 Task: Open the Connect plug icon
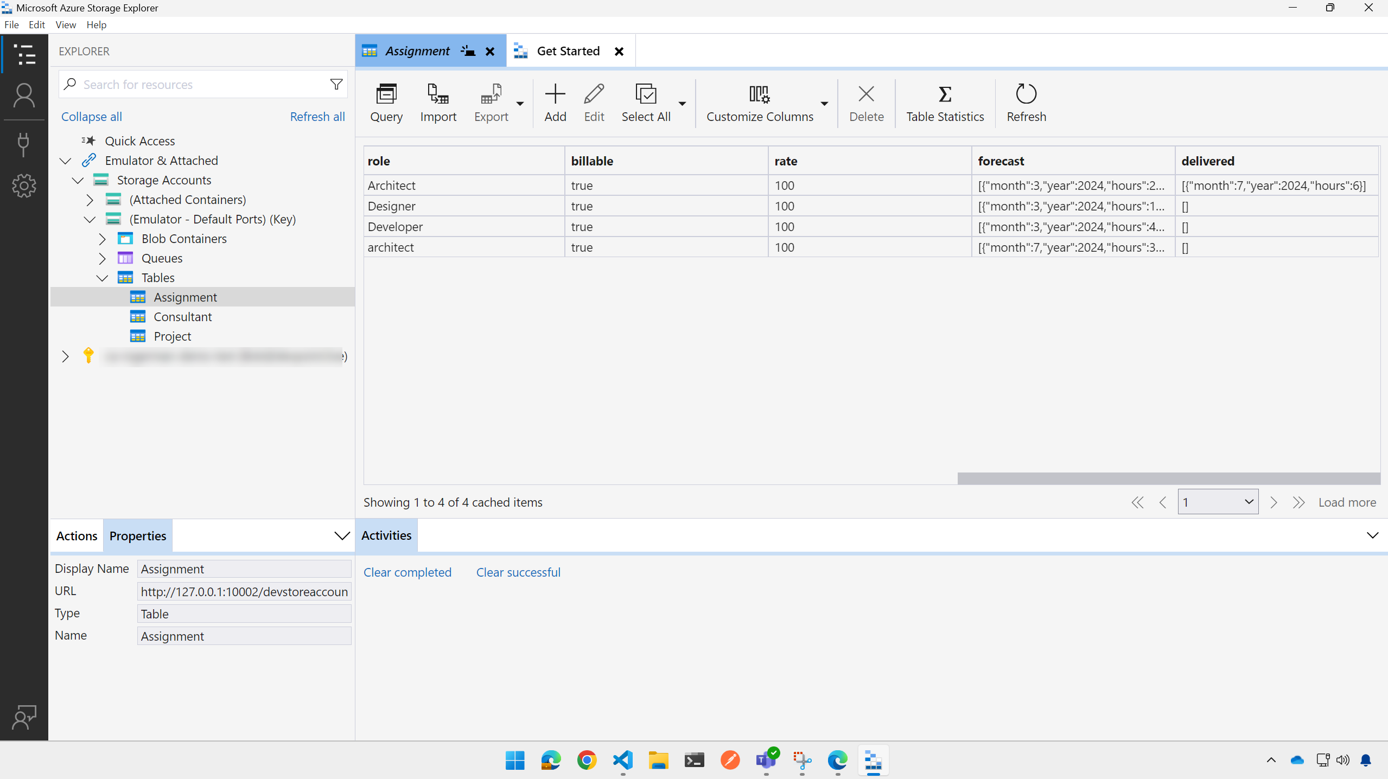tap(23, 144)
